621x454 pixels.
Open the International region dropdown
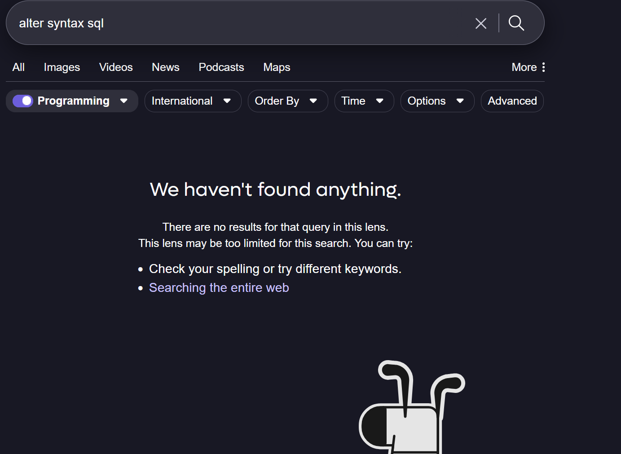(193, 101)
